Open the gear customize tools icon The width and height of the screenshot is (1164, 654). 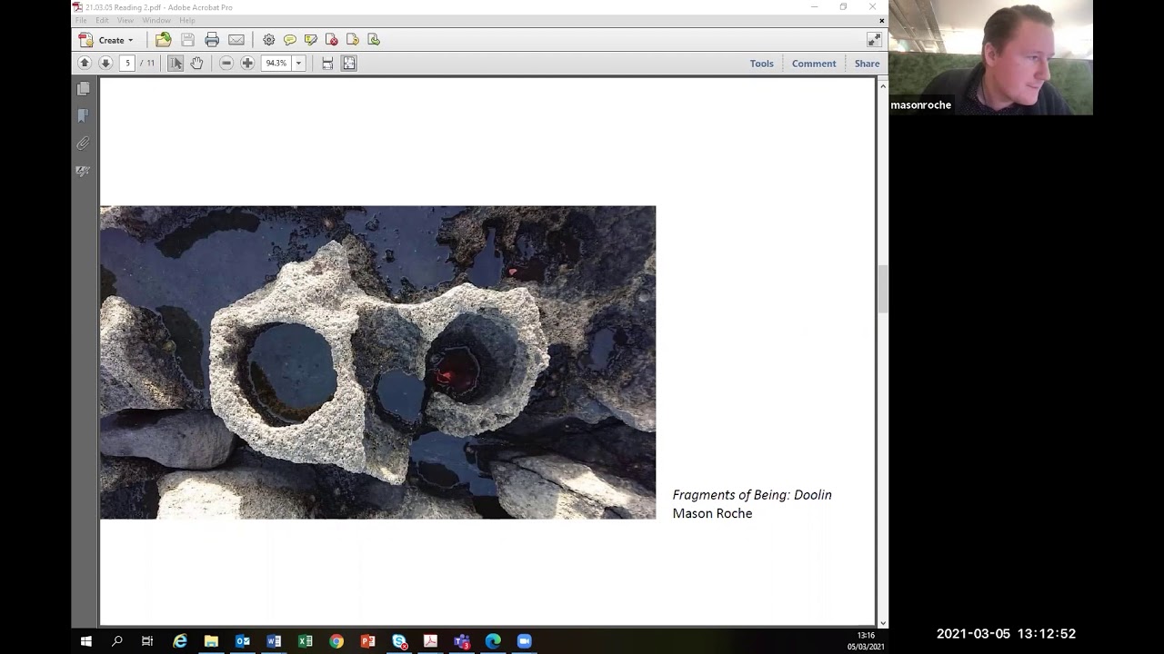[268, 40]
